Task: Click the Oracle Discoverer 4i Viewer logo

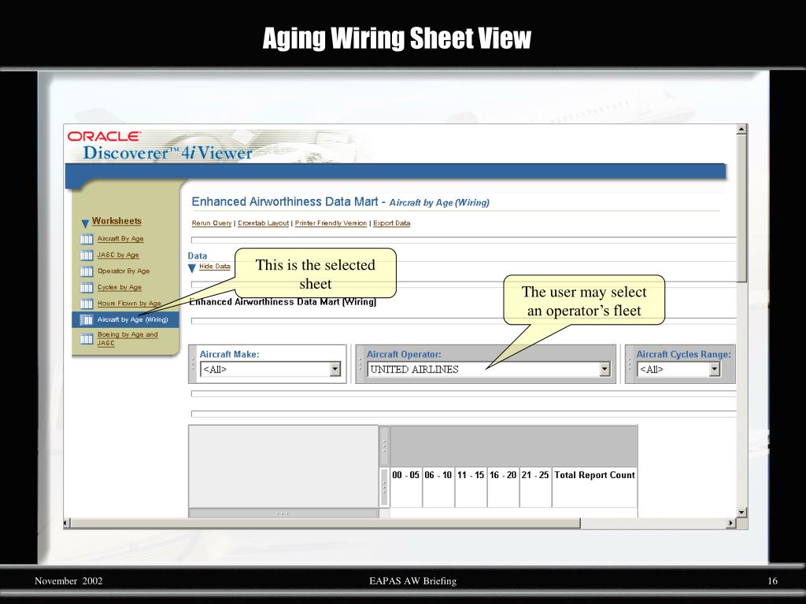Action: tap(159, 145)
